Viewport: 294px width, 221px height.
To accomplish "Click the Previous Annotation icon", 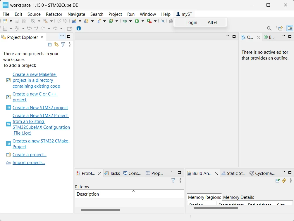I will click(x=17, y=28).
